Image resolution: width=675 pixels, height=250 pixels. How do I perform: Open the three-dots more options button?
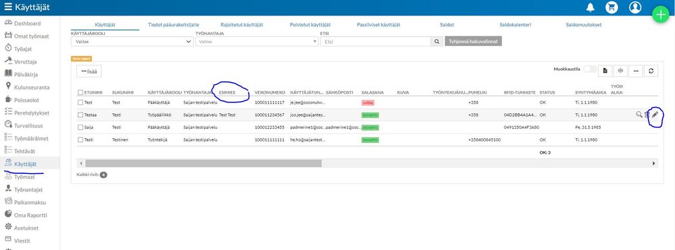point(636,71)
